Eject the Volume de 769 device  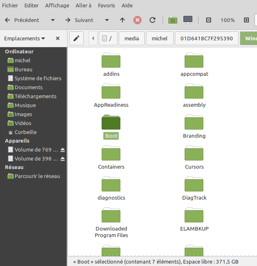pyautogui.click(x=63, y=150)
